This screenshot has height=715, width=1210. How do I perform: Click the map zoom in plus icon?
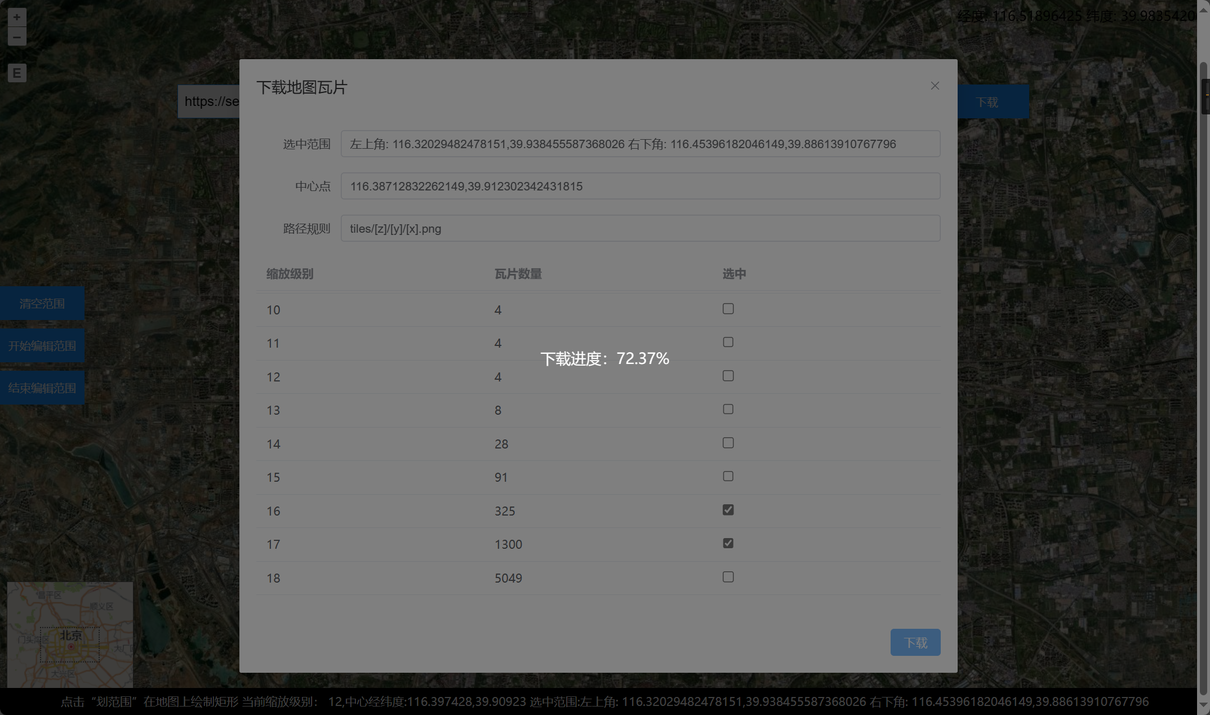pyautogui.click(x=17, y=17)
